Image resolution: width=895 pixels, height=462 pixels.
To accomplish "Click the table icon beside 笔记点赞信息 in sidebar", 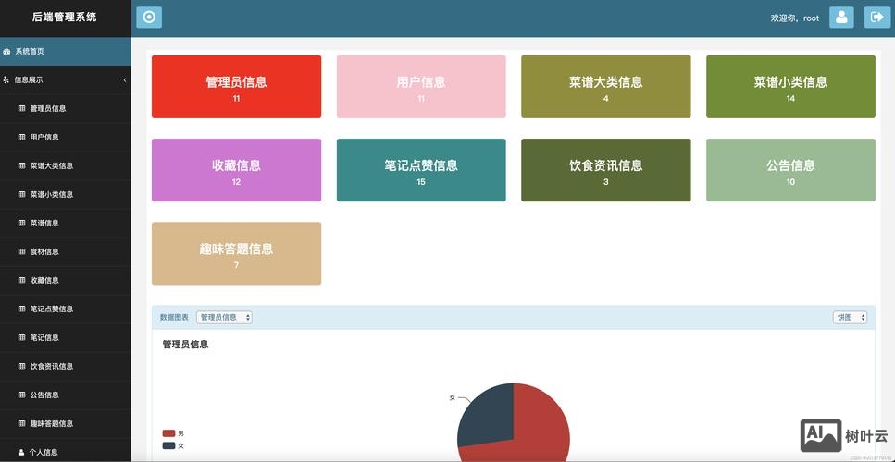I will [21, 309].
